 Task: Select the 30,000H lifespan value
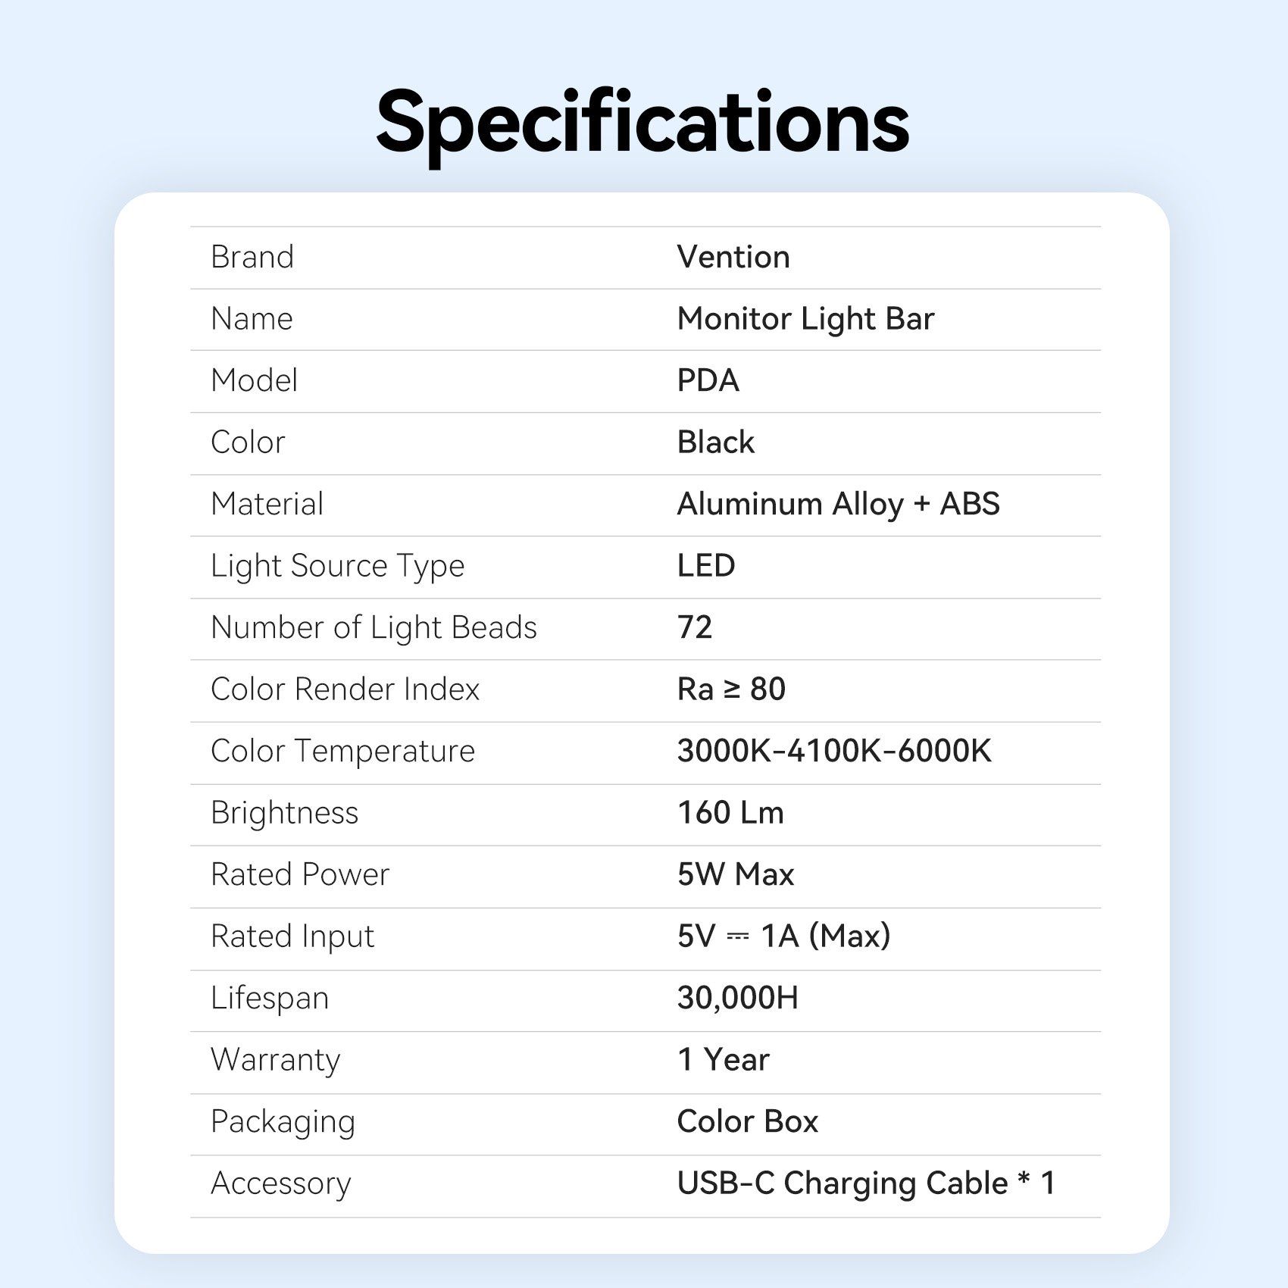pyautogui.click(x=737, y=999)
